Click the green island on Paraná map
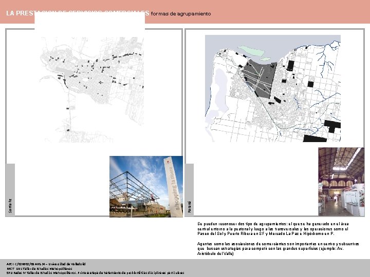Image resolution: width=370 pixels, height=277 pixels. [251, 51]
